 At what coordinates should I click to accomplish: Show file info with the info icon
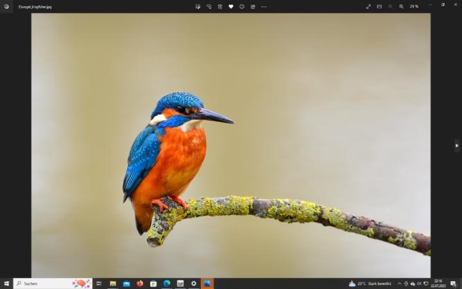pyautogui.click(x=242, y=6)
